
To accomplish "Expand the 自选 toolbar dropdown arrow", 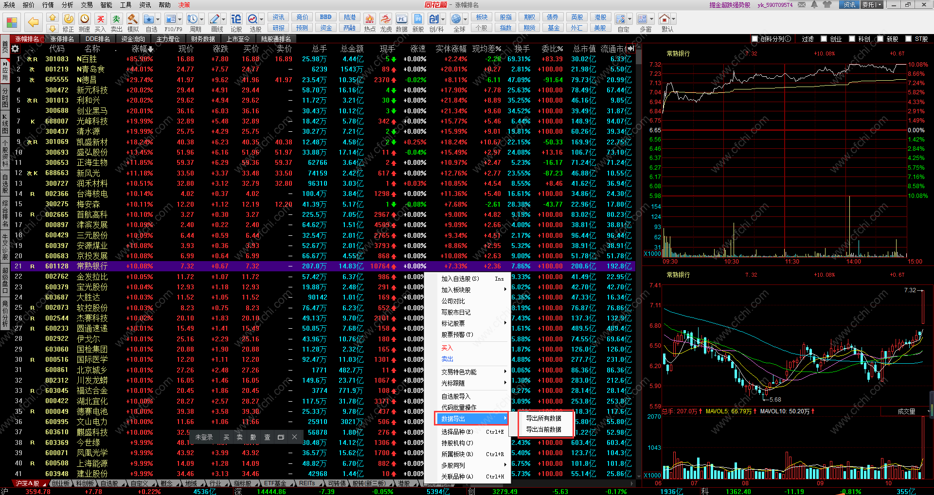I will coord(158,19).
